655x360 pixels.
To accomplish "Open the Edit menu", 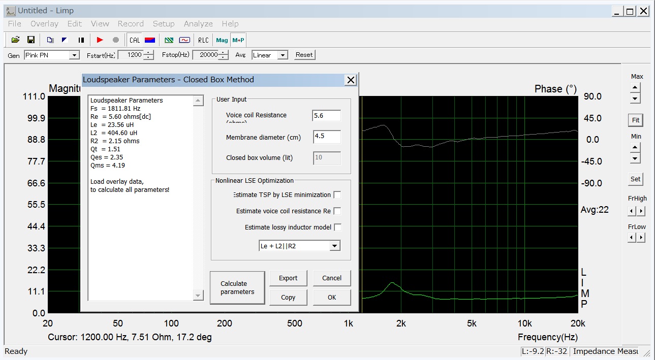I will point(75,23).
